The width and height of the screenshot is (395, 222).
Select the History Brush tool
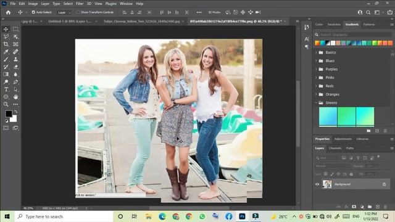[x=6, y=67]
